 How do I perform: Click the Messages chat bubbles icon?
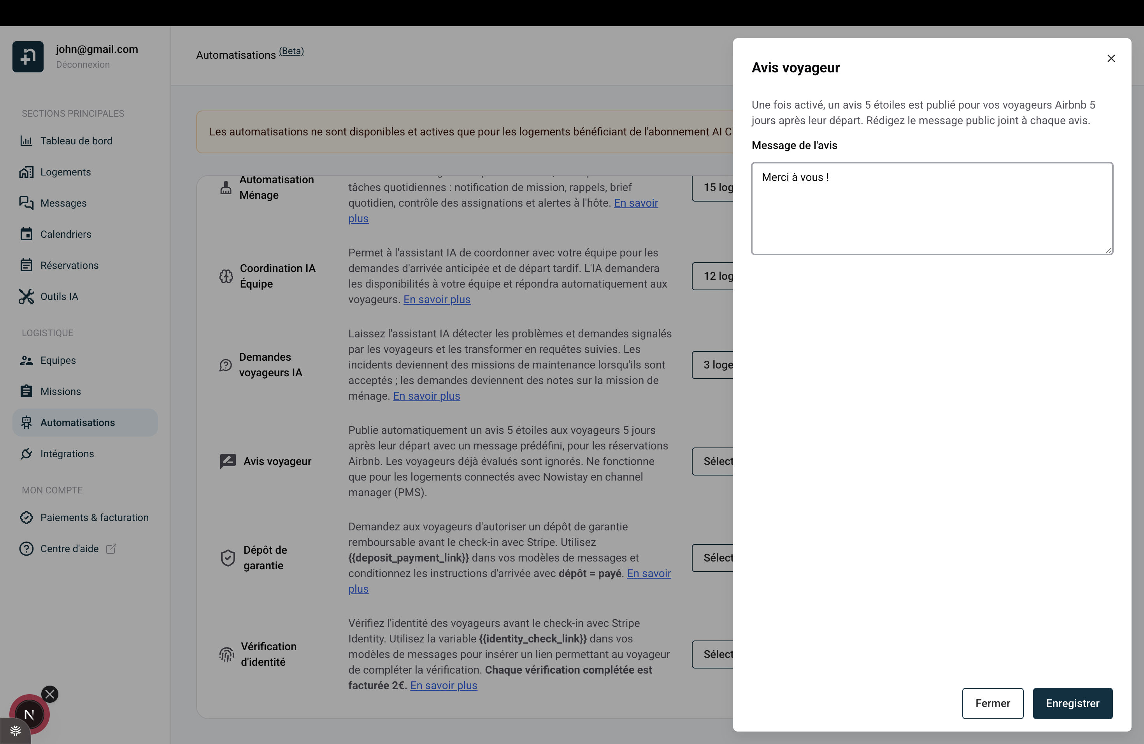tap(26, 203)
